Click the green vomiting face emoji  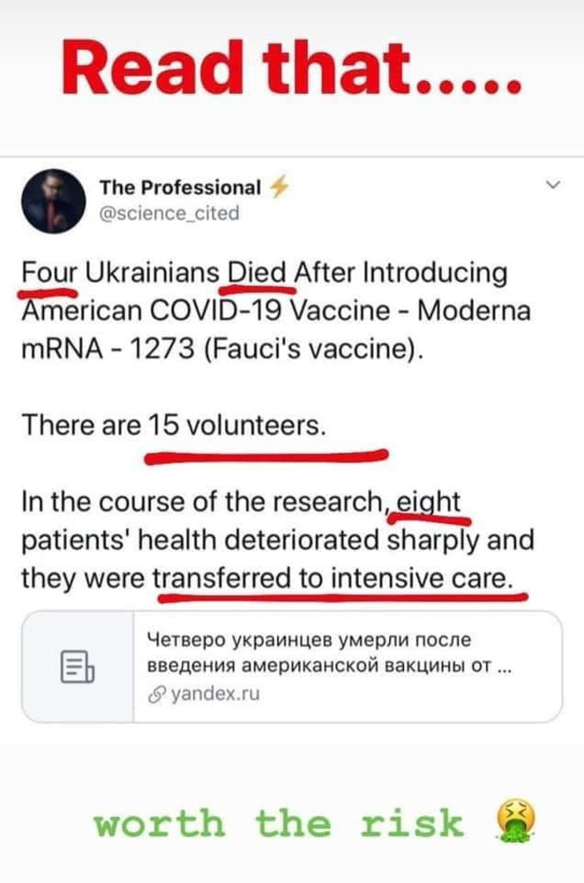click(x=516, y=822)
